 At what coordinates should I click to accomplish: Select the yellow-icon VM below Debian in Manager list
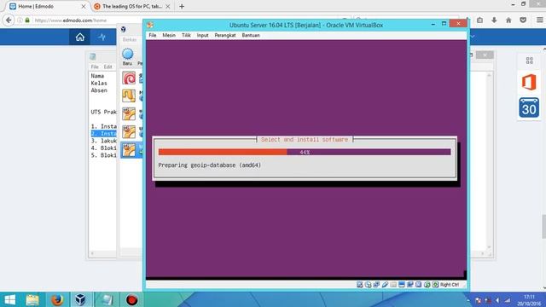click(x=129, y=96)
